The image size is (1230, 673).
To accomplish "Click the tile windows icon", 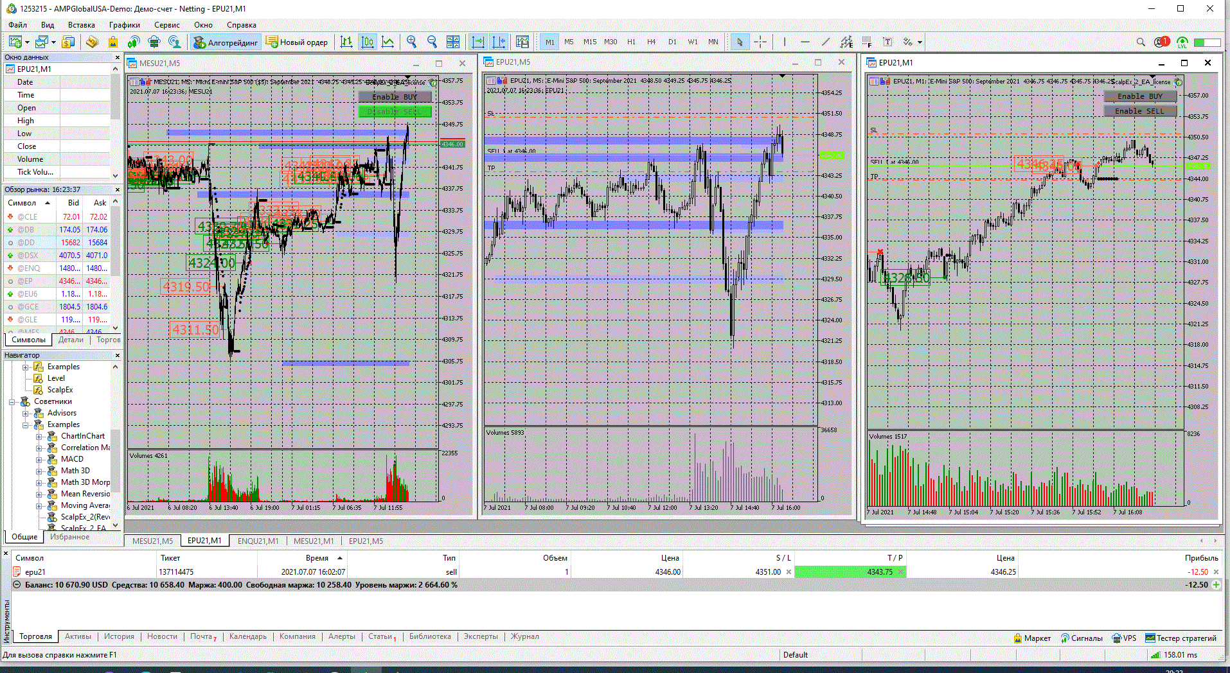I will click(453, 42).
